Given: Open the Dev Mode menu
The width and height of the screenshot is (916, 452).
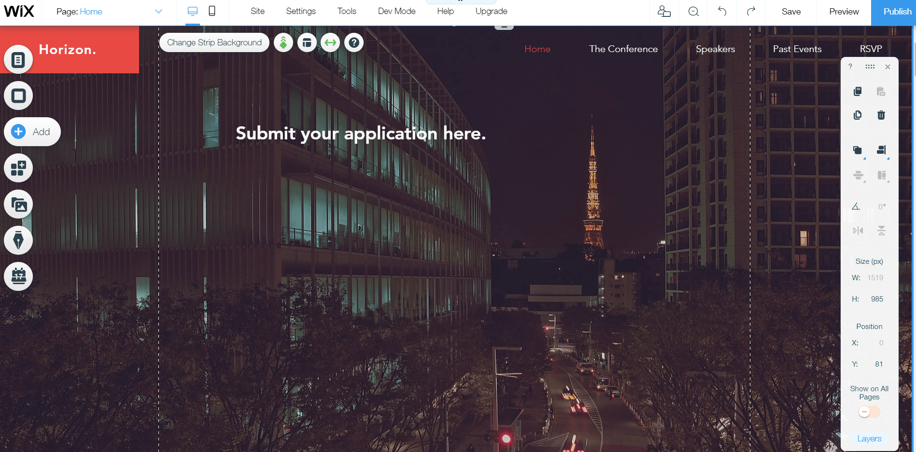Looking at the screenshot, I should tap(396, 11).
